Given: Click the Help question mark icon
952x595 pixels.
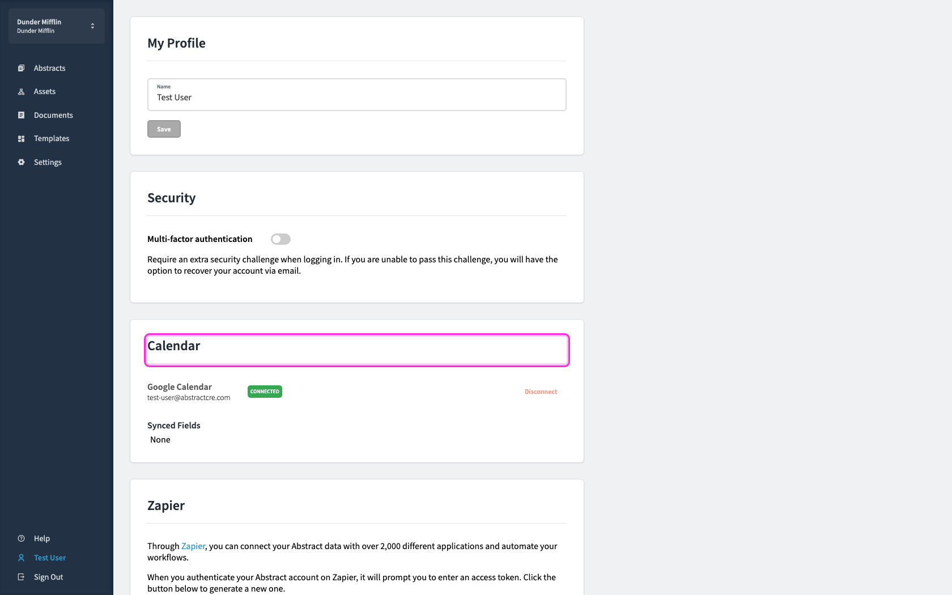Looking at the screenshot, I should pos(21,538).
